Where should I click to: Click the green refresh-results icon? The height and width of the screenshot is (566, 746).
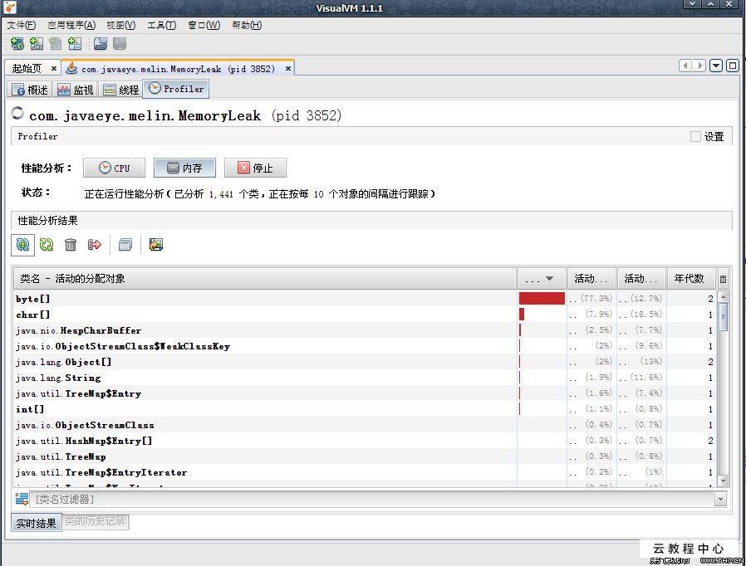click(x=46, y=244)
